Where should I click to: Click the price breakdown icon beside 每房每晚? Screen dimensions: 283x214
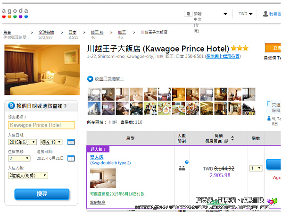pyautogui.click(x=226, y=141)
